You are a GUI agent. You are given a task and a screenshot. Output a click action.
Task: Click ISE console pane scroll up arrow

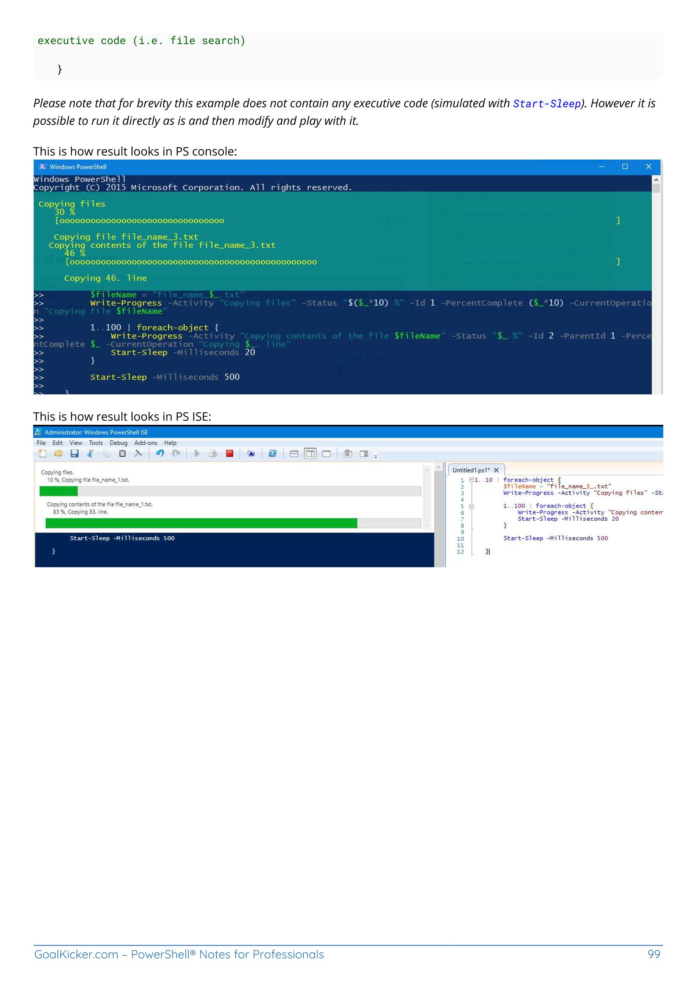[438, 467]
